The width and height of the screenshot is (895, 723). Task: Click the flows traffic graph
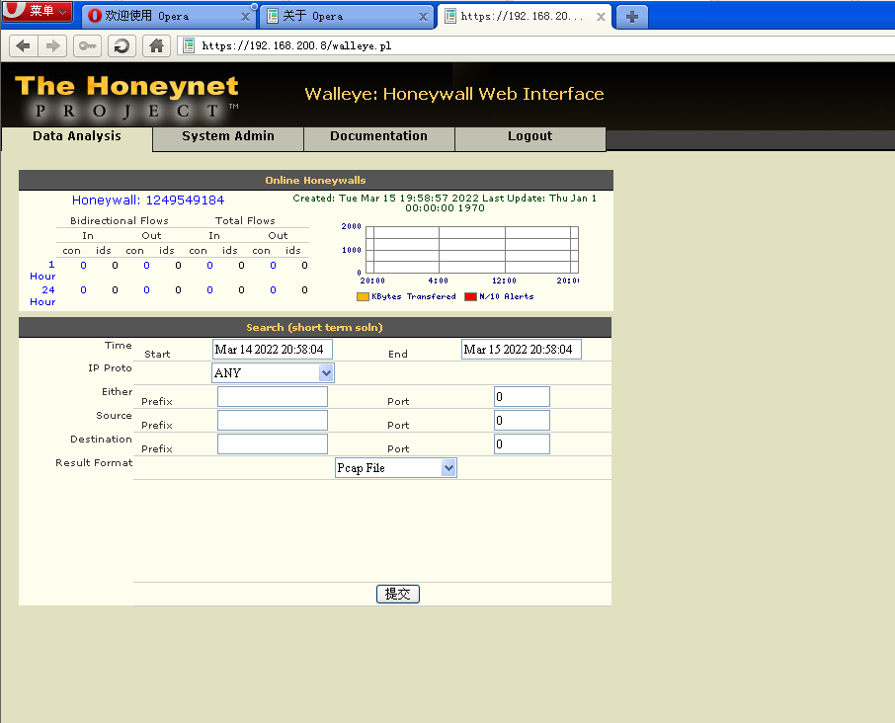tap(471, 250)
